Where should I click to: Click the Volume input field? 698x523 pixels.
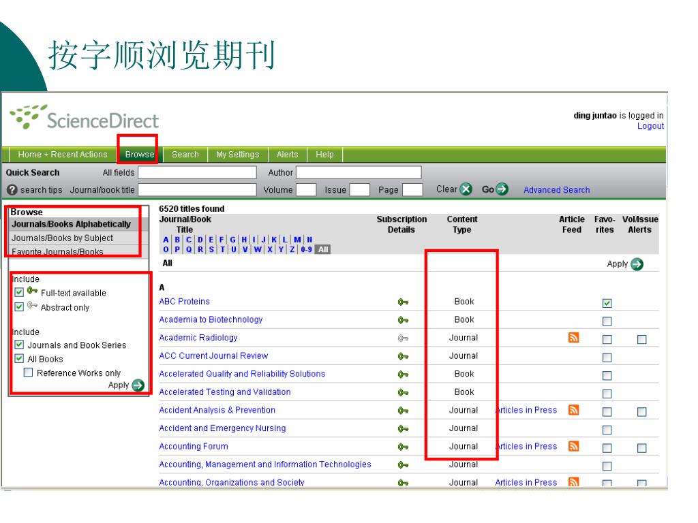pos(306,190)
